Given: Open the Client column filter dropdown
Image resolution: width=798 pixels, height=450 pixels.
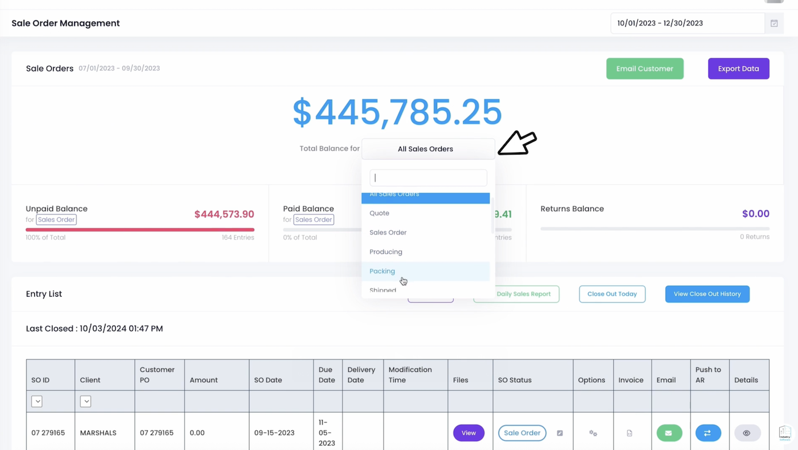Looking at the screenshot, I should 85,401.
